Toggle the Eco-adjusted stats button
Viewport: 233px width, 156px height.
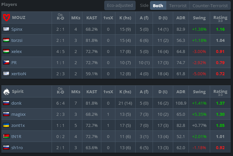click(120, 6)
